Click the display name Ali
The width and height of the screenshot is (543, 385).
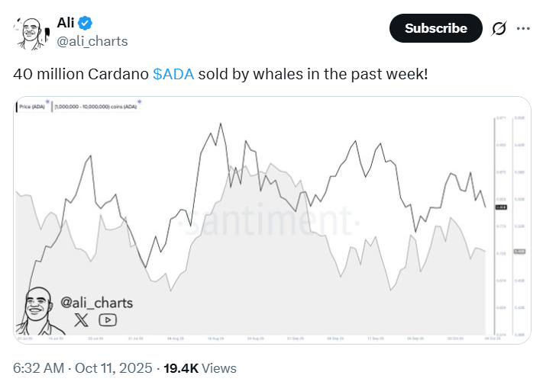(66, 22)
